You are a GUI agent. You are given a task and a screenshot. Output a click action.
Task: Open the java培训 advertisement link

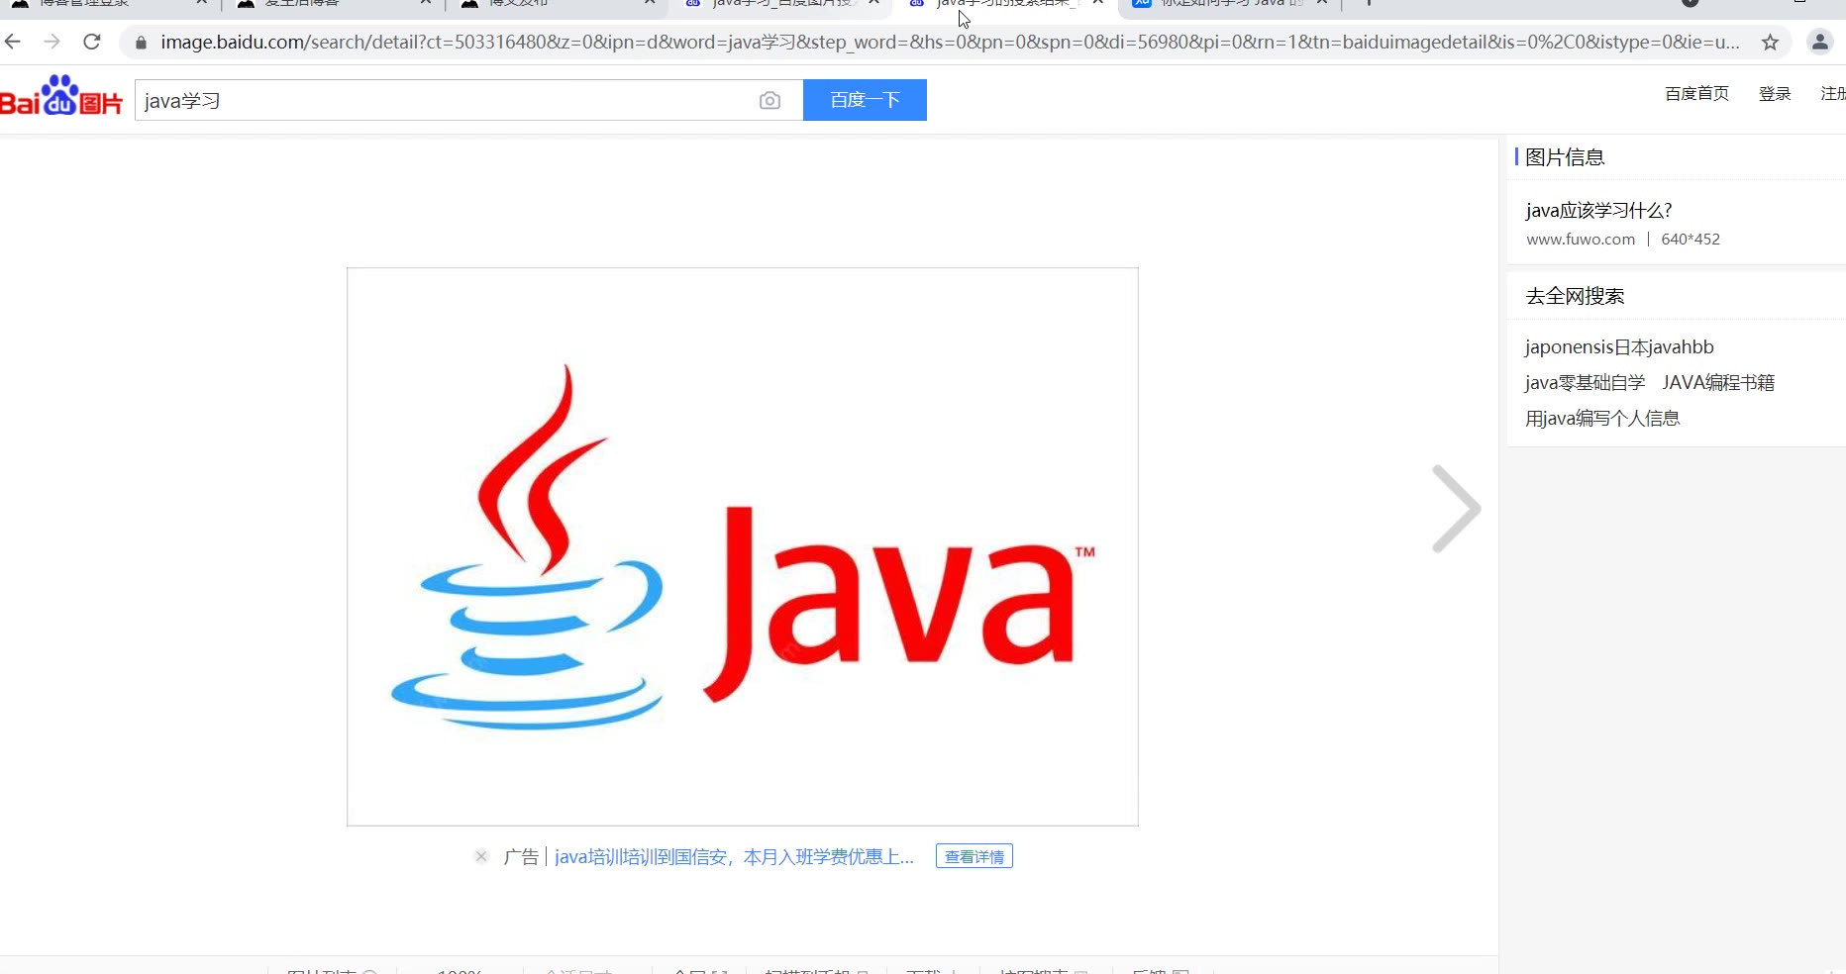(x=734, y=857)
